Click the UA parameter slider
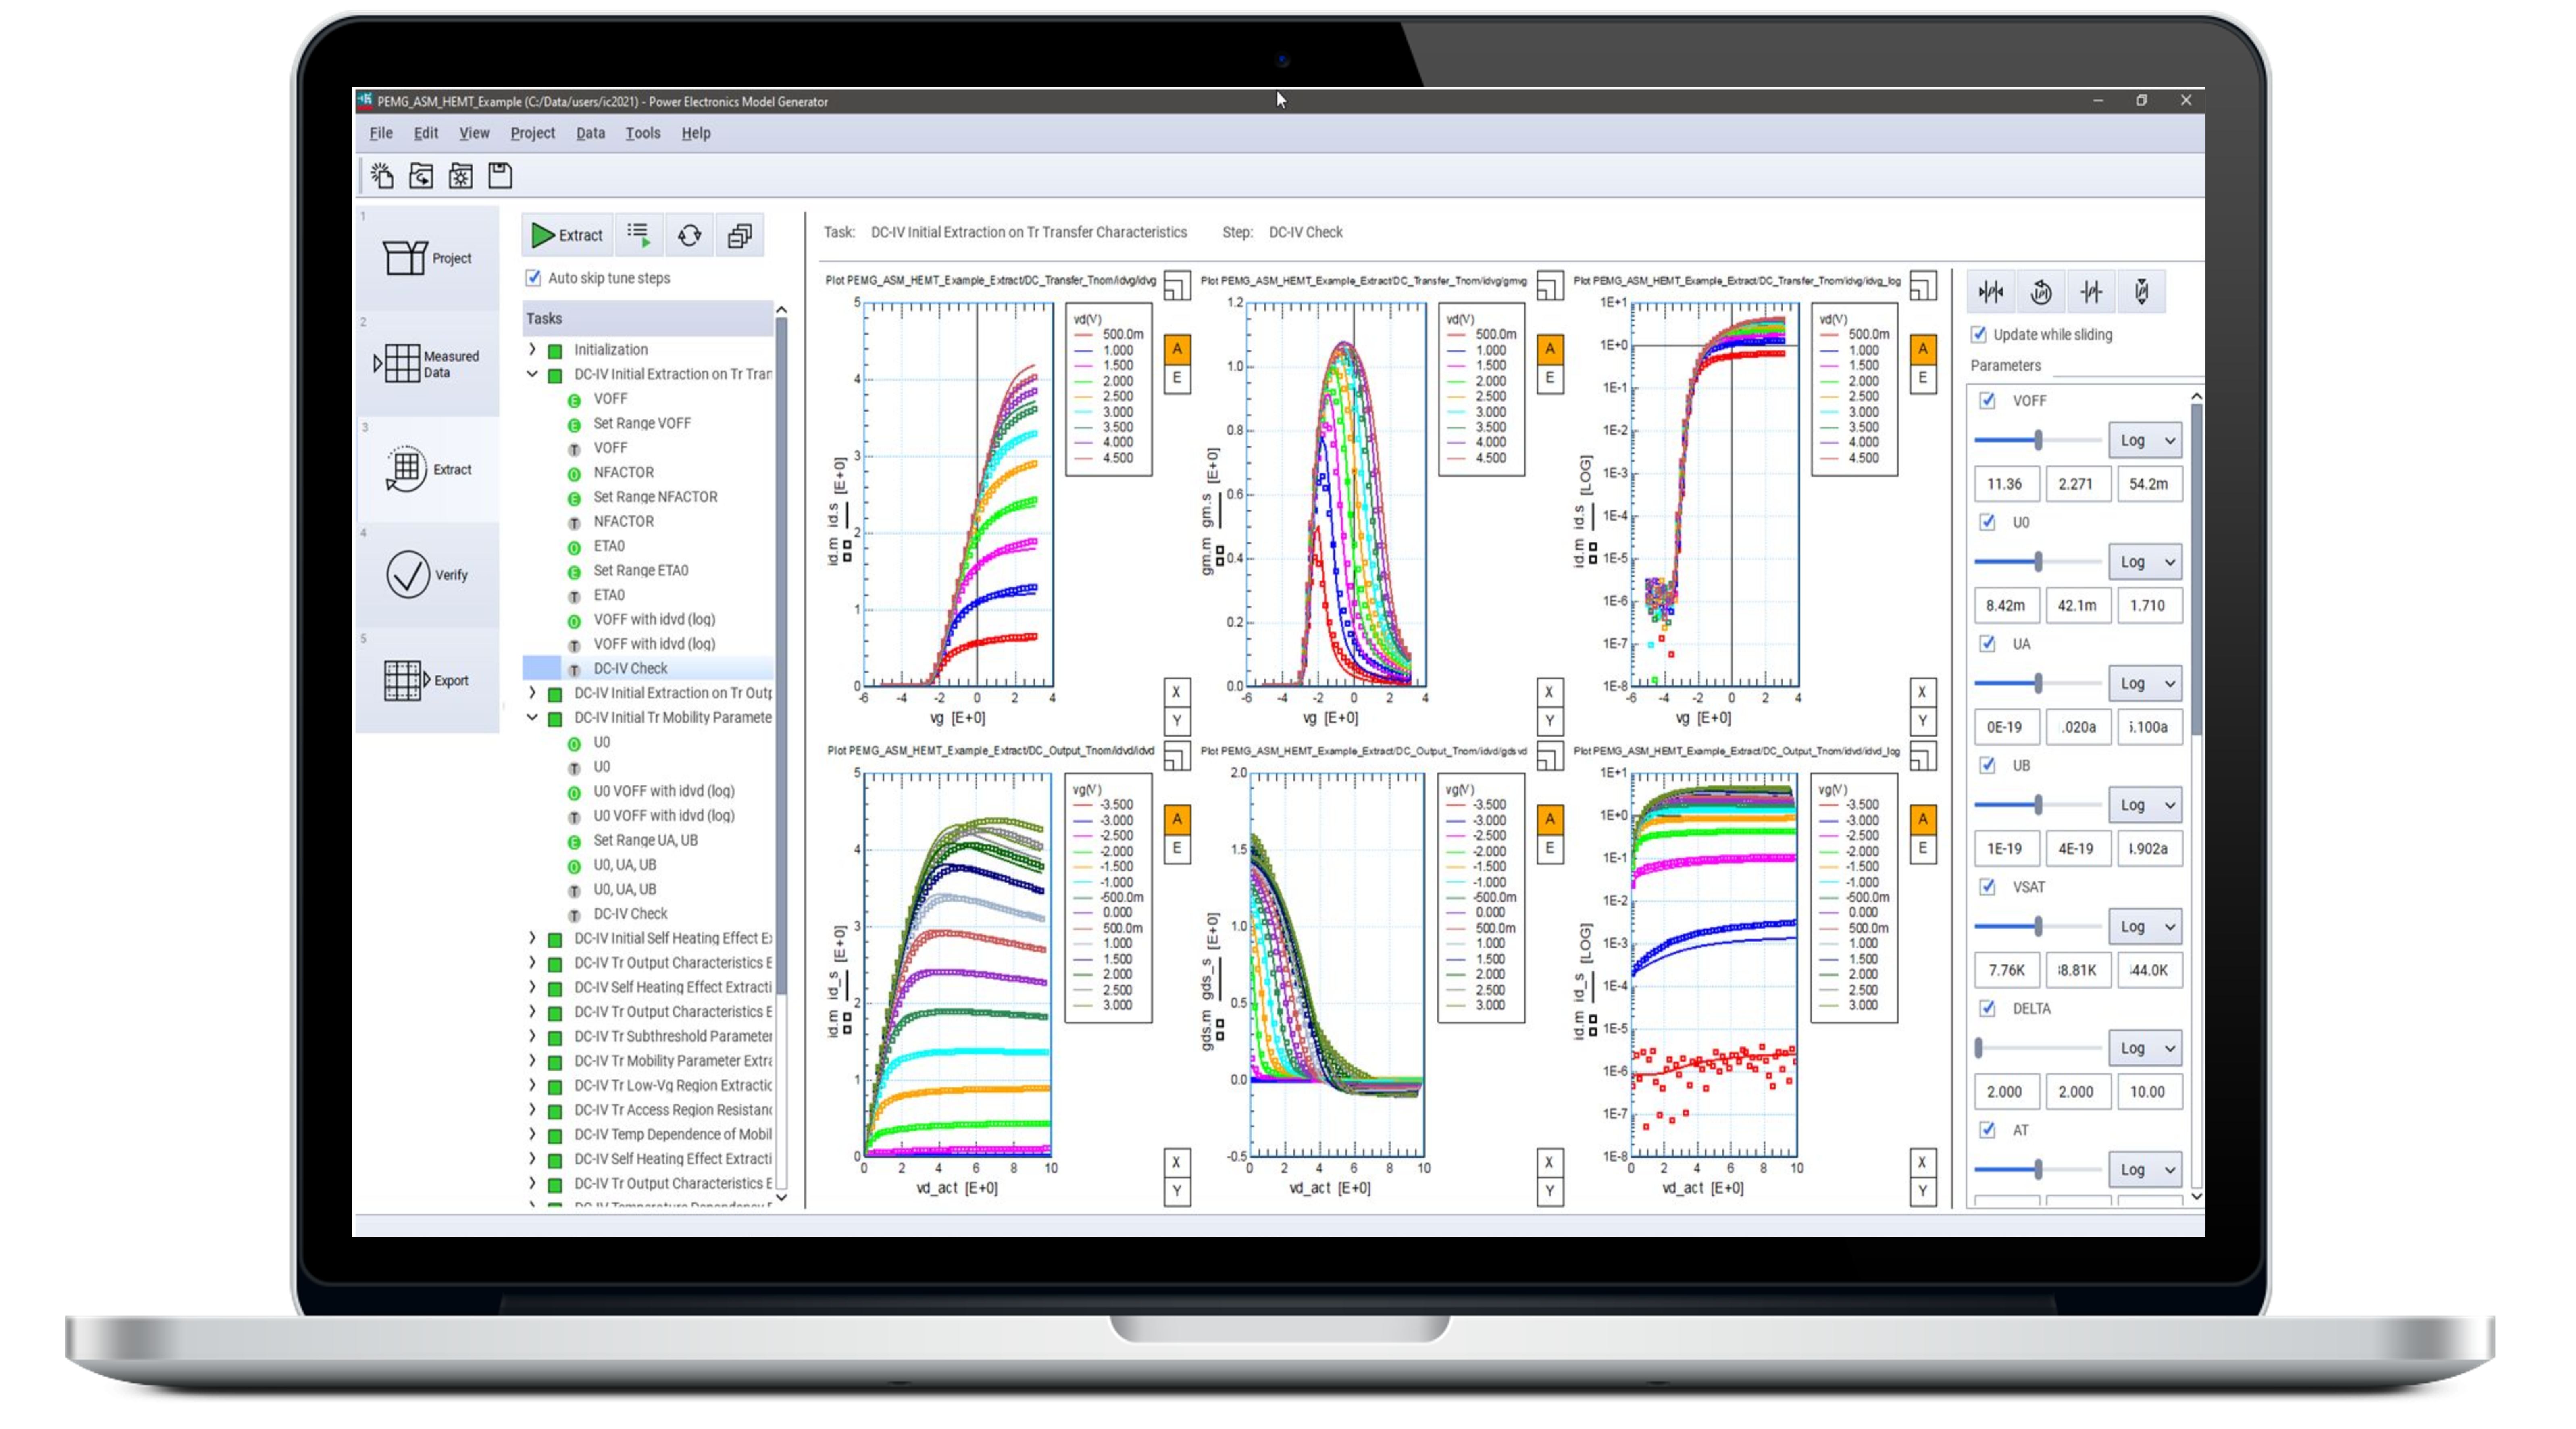This screenshot has height=1429, width=2576. coord(2038,683)
